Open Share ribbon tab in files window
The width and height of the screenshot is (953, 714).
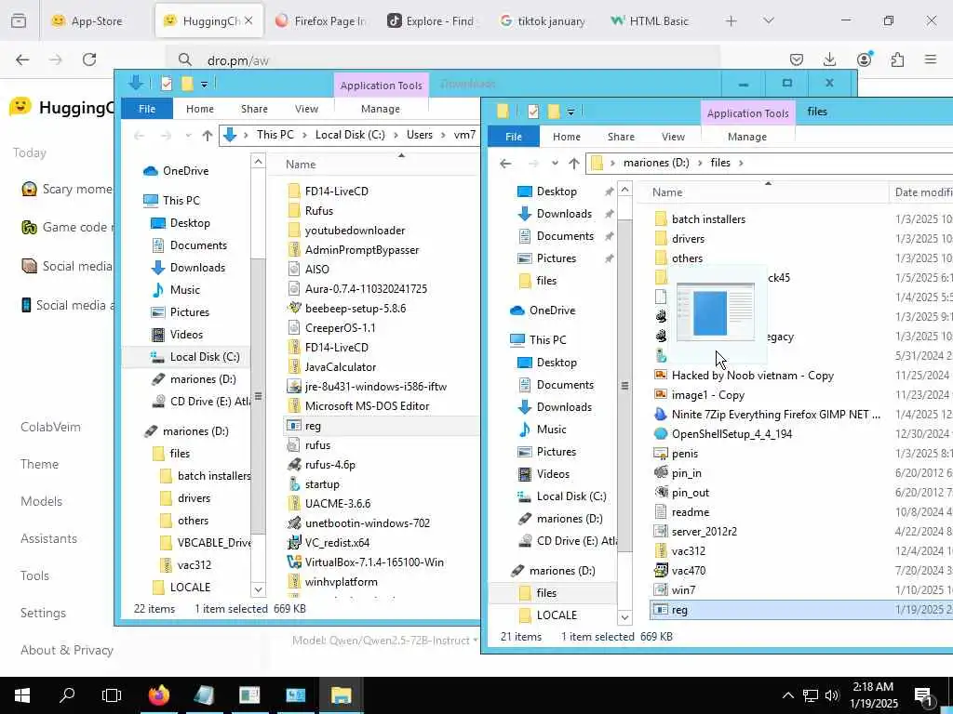click(x=621, y=137)
